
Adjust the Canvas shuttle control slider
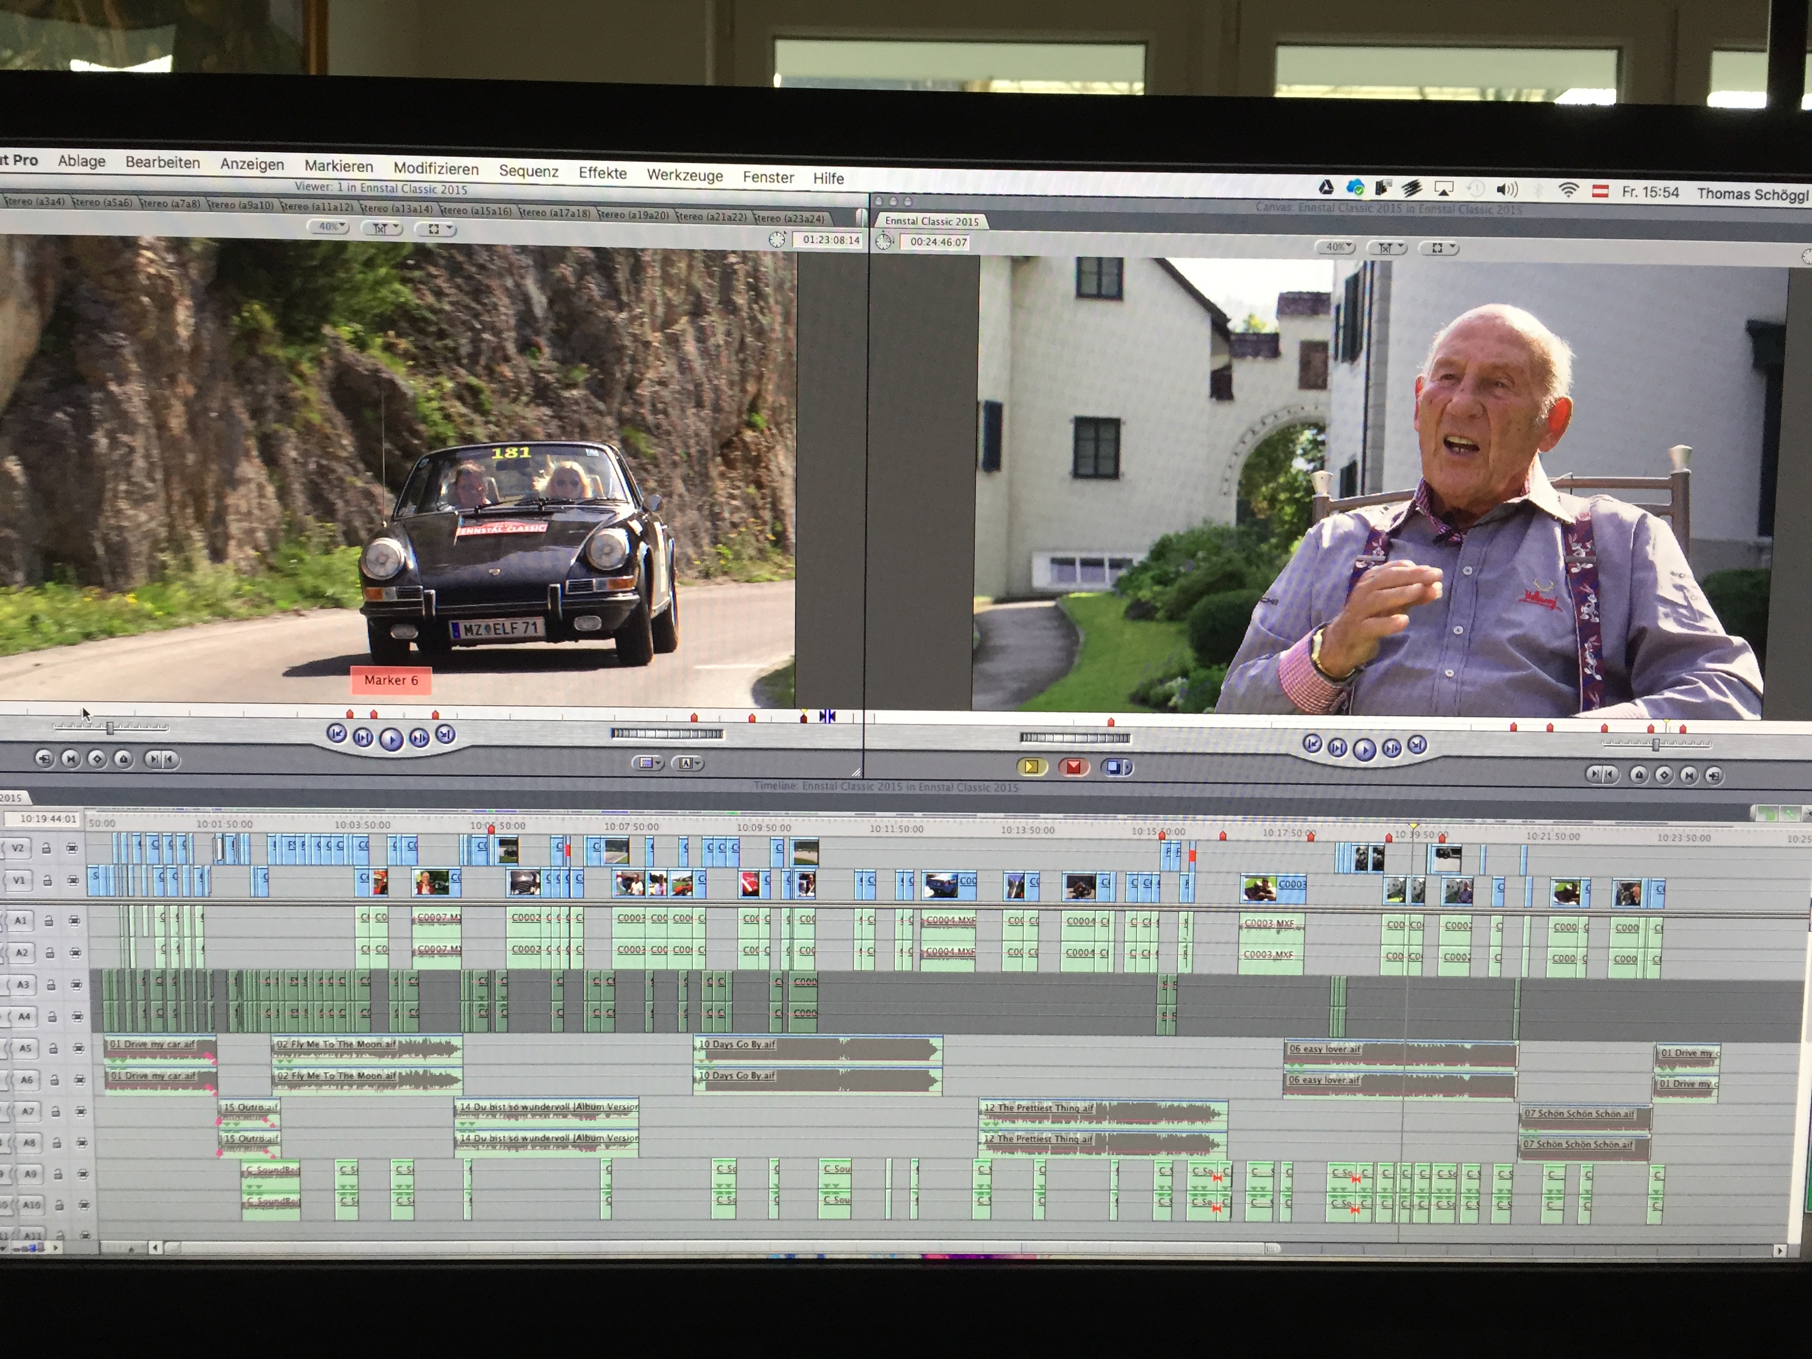pyautogui.click(x=1657, y=744)
